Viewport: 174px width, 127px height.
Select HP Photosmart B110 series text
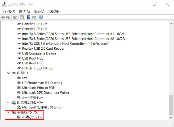pos(42,83)
